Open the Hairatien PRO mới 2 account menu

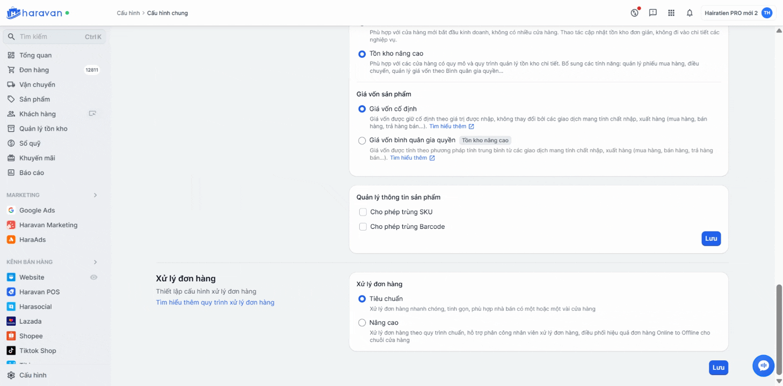coord(737,13)
